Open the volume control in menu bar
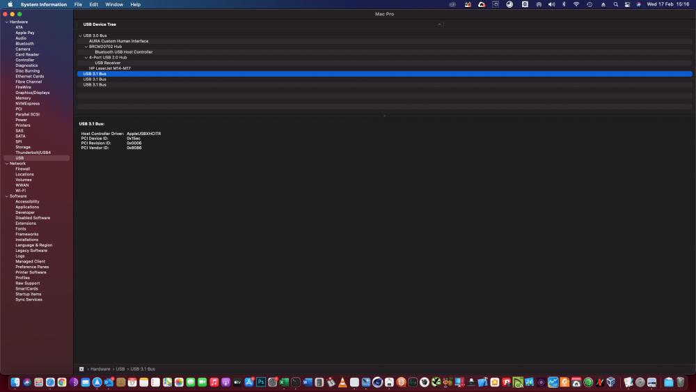This screenshot has height=392, width=696. (x=551, y=4)
